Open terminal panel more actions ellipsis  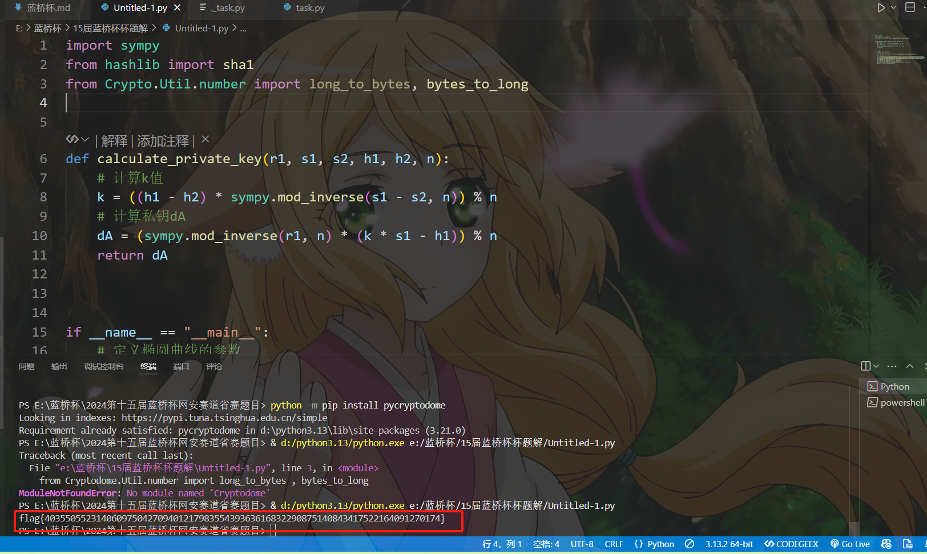892,366
